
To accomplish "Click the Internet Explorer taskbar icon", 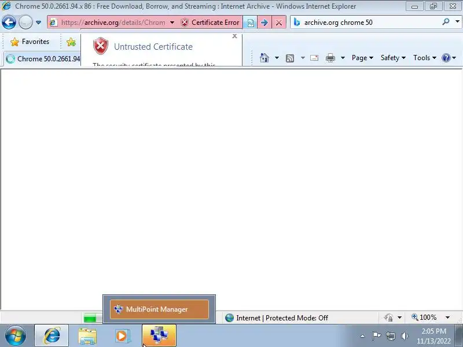I will coord(52,336).
